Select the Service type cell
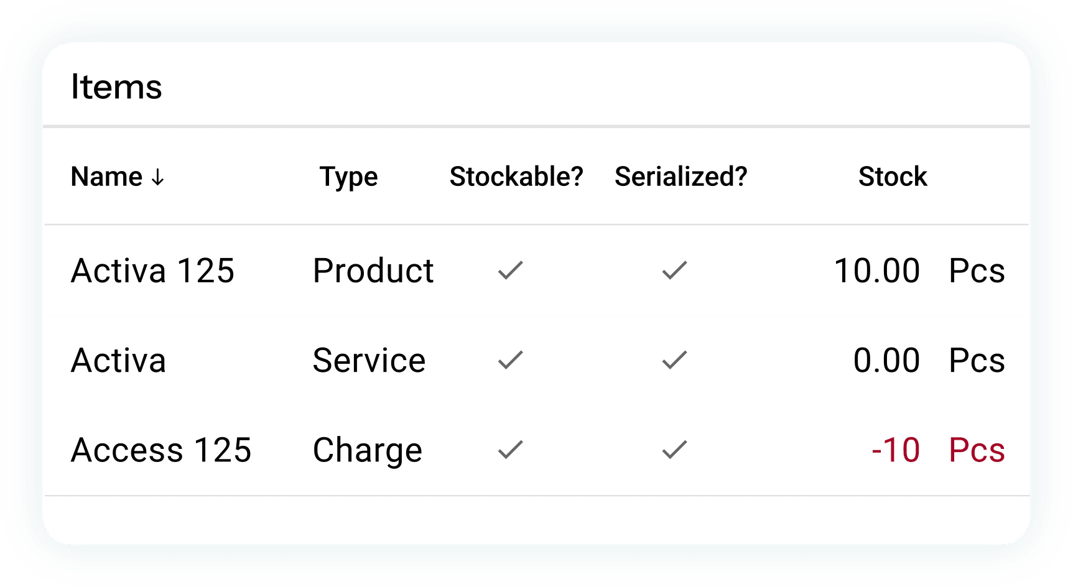This screenshot has height=587, width=1073. tap(369, 361)
